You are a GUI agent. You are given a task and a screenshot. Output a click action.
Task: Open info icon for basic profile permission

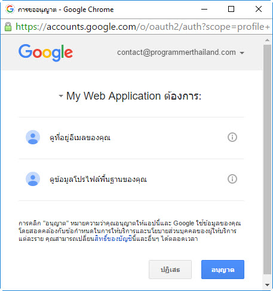click(x=232, y=179)
